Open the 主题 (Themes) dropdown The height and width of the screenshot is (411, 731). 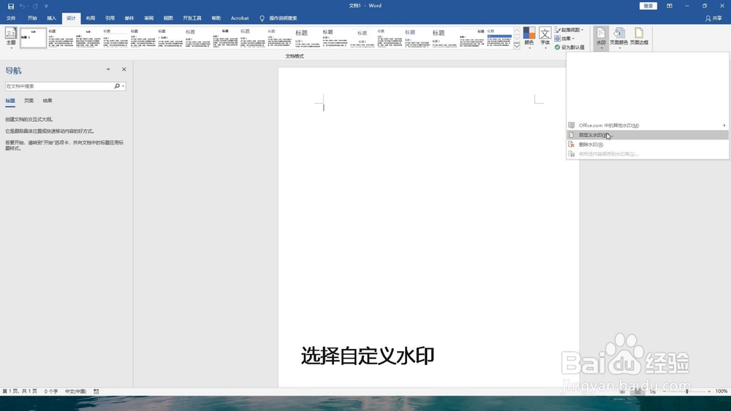pyautogui.click(x=11, y=38)
